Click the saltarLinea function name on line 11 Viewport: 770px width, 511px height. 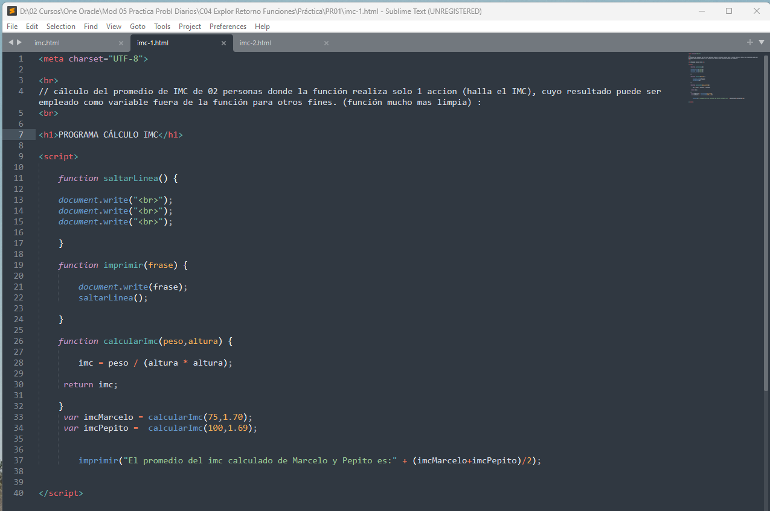pyautogui.click(x=130, y=178)
